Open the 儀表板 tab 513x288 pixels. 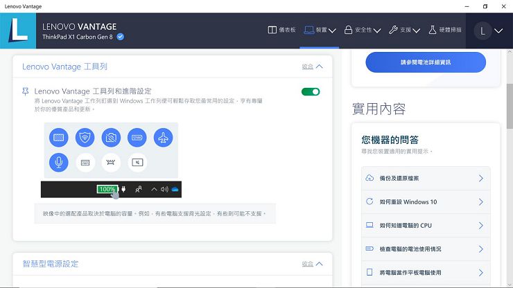[x=282, y=30]
